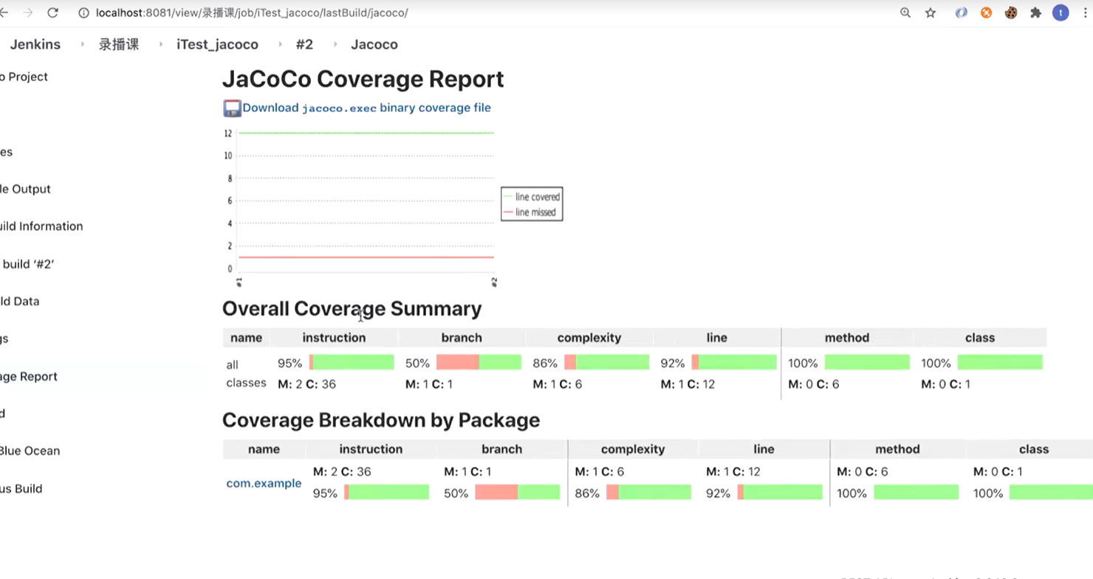Click 'M: 2 C: 36' in the summary row
This screenshot has height=579, width=1093.
(306, 384)
